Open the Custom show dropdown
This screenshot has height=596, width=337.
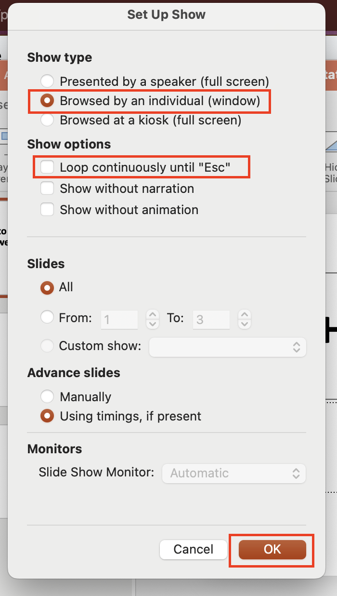pos(227,347)
